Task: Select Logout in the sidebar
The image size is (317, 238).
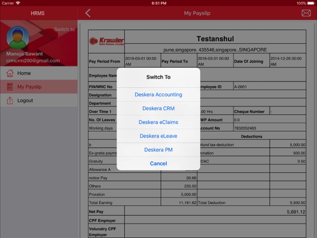Action: click(x=38, y=100)
